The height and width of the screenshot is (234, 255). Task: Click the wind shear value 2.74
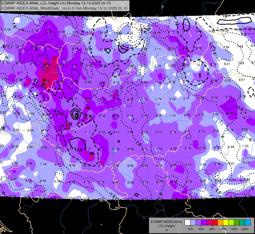173,132
